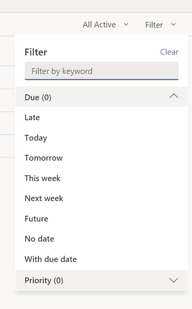Click the chevron beside Filter
The width and height of the screenshot is (192, 309).
point(173,24)
